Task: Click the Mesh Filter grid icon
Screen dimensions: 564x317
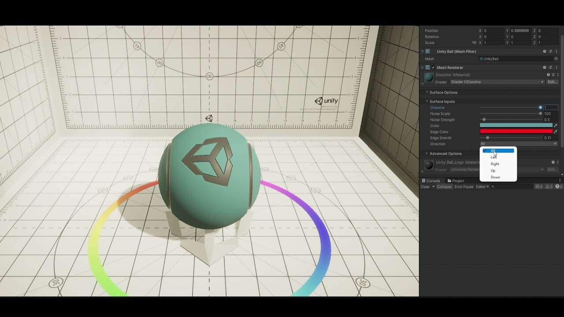Action: tap(427, 51)
